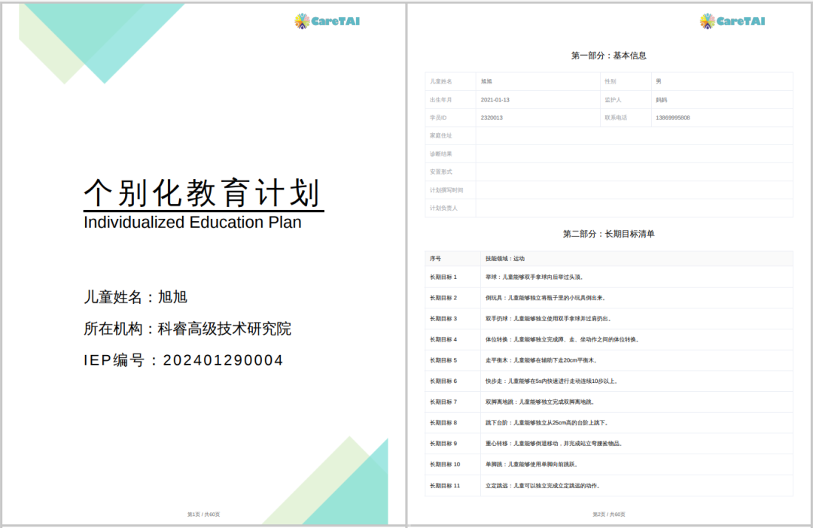Click the empty 家庭住址 address field
Image resolution: width=813 pixels, height=528 pixels.
point(634,135)
